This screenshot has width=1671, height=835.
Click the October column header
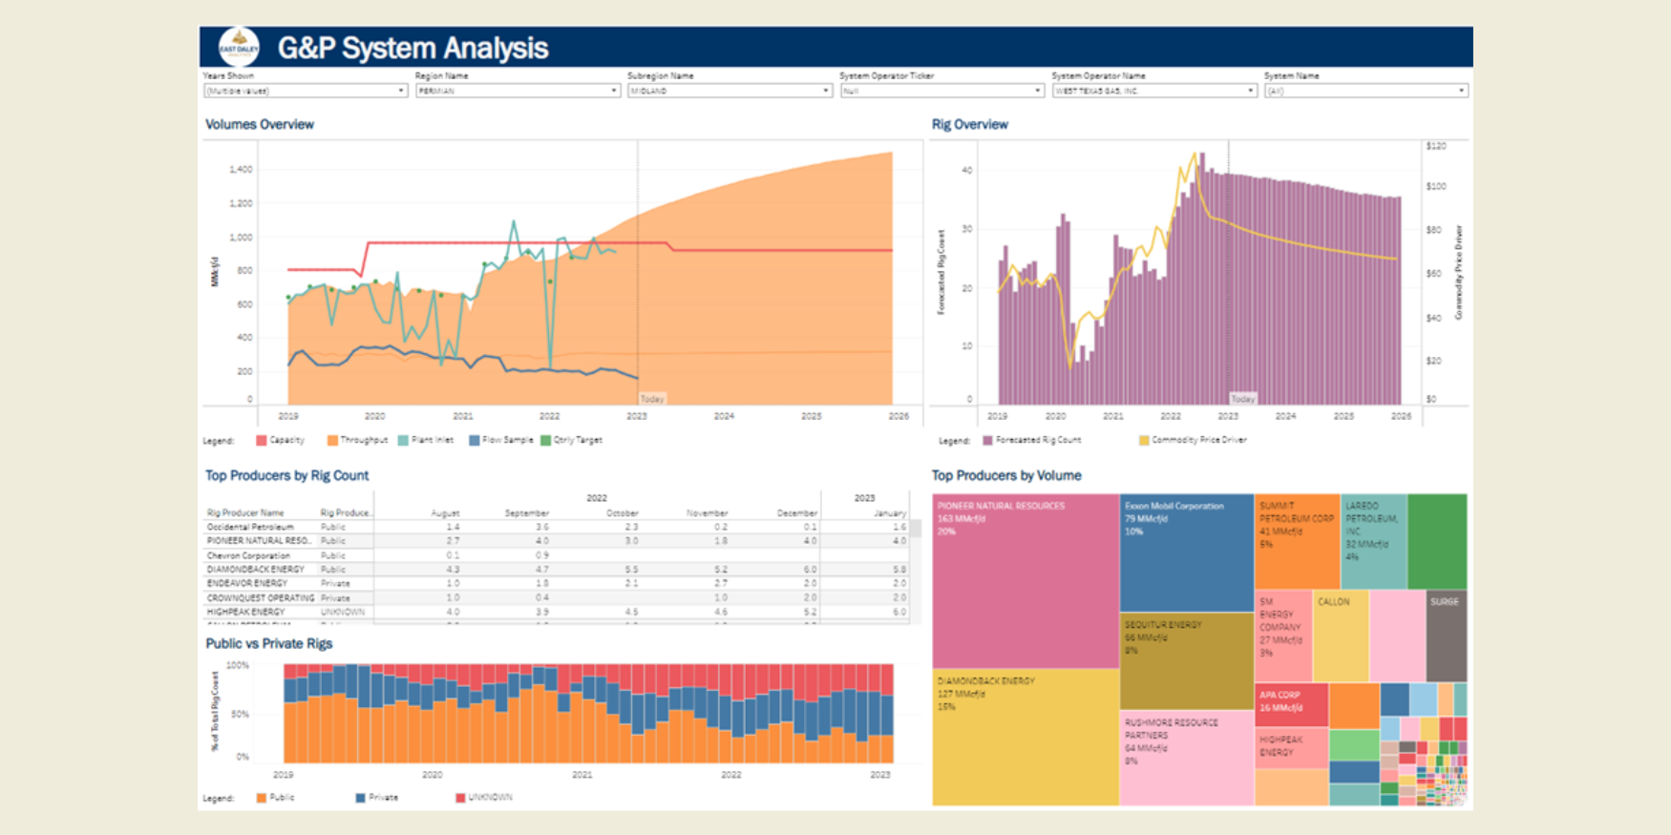[623, 513]
